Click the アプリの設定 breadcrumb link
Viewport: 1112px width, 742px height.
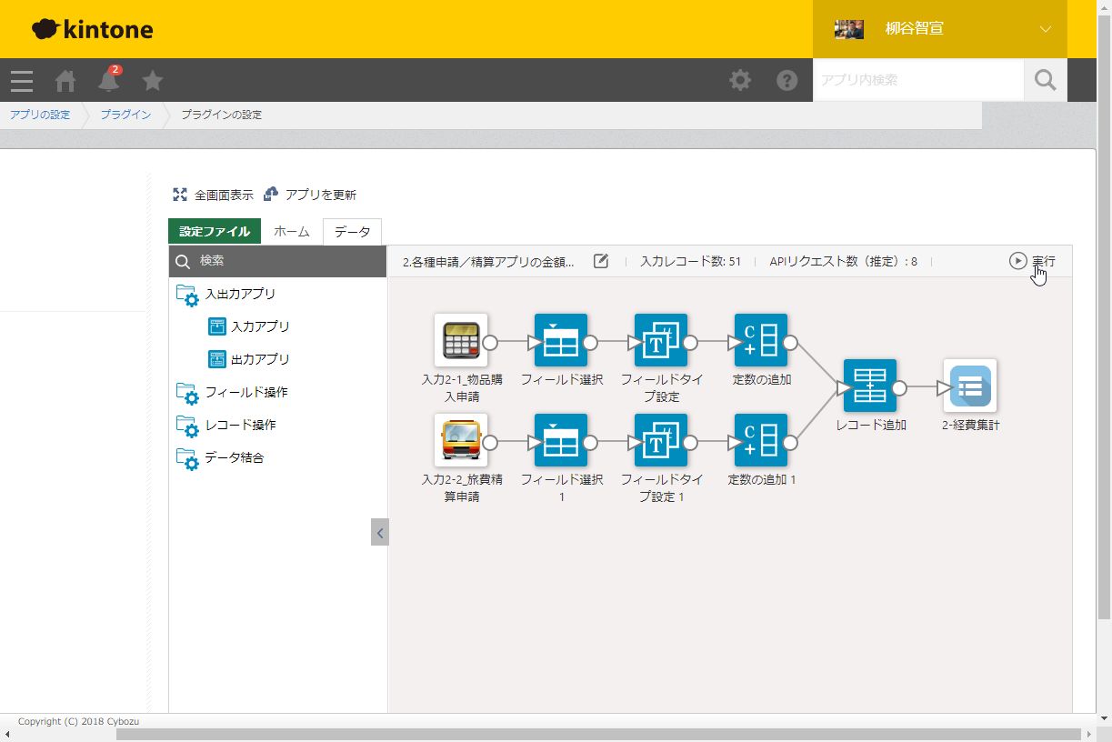click(40, 115)
